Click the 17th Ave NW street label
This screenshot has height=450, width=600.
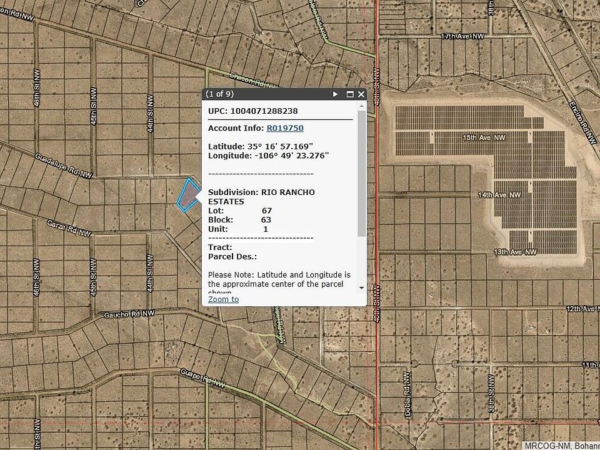[462, 37]
